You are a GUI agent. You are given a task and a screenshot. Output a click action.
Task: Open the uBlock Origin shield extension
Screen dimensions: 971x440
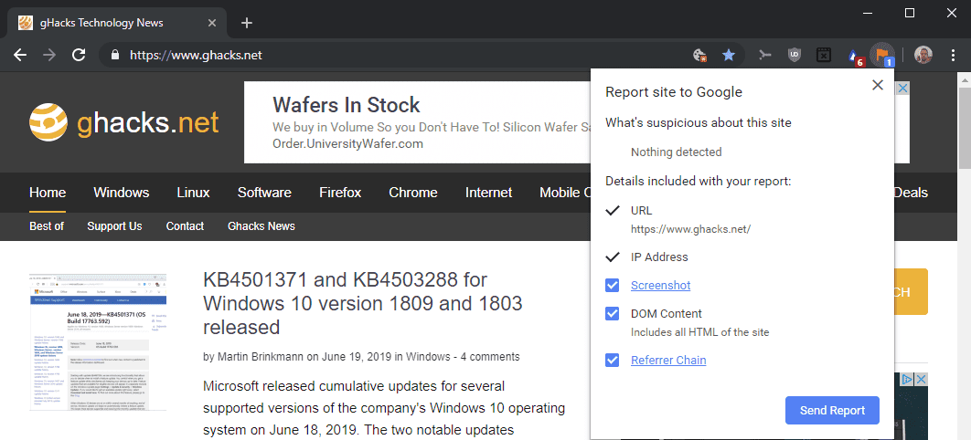coord(795,55)
